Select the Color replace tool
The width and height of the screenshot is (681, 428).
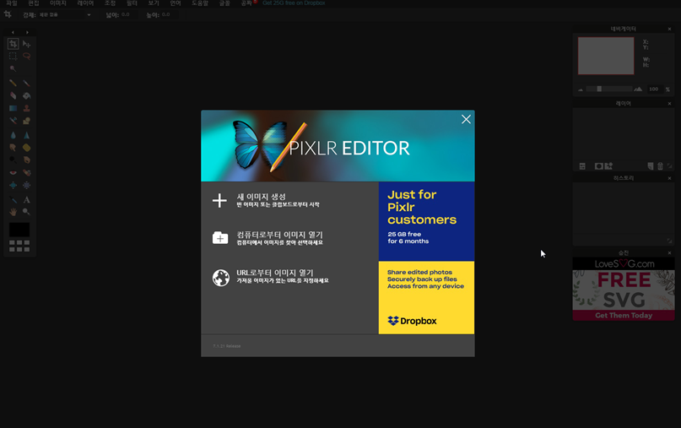[13, 121]
